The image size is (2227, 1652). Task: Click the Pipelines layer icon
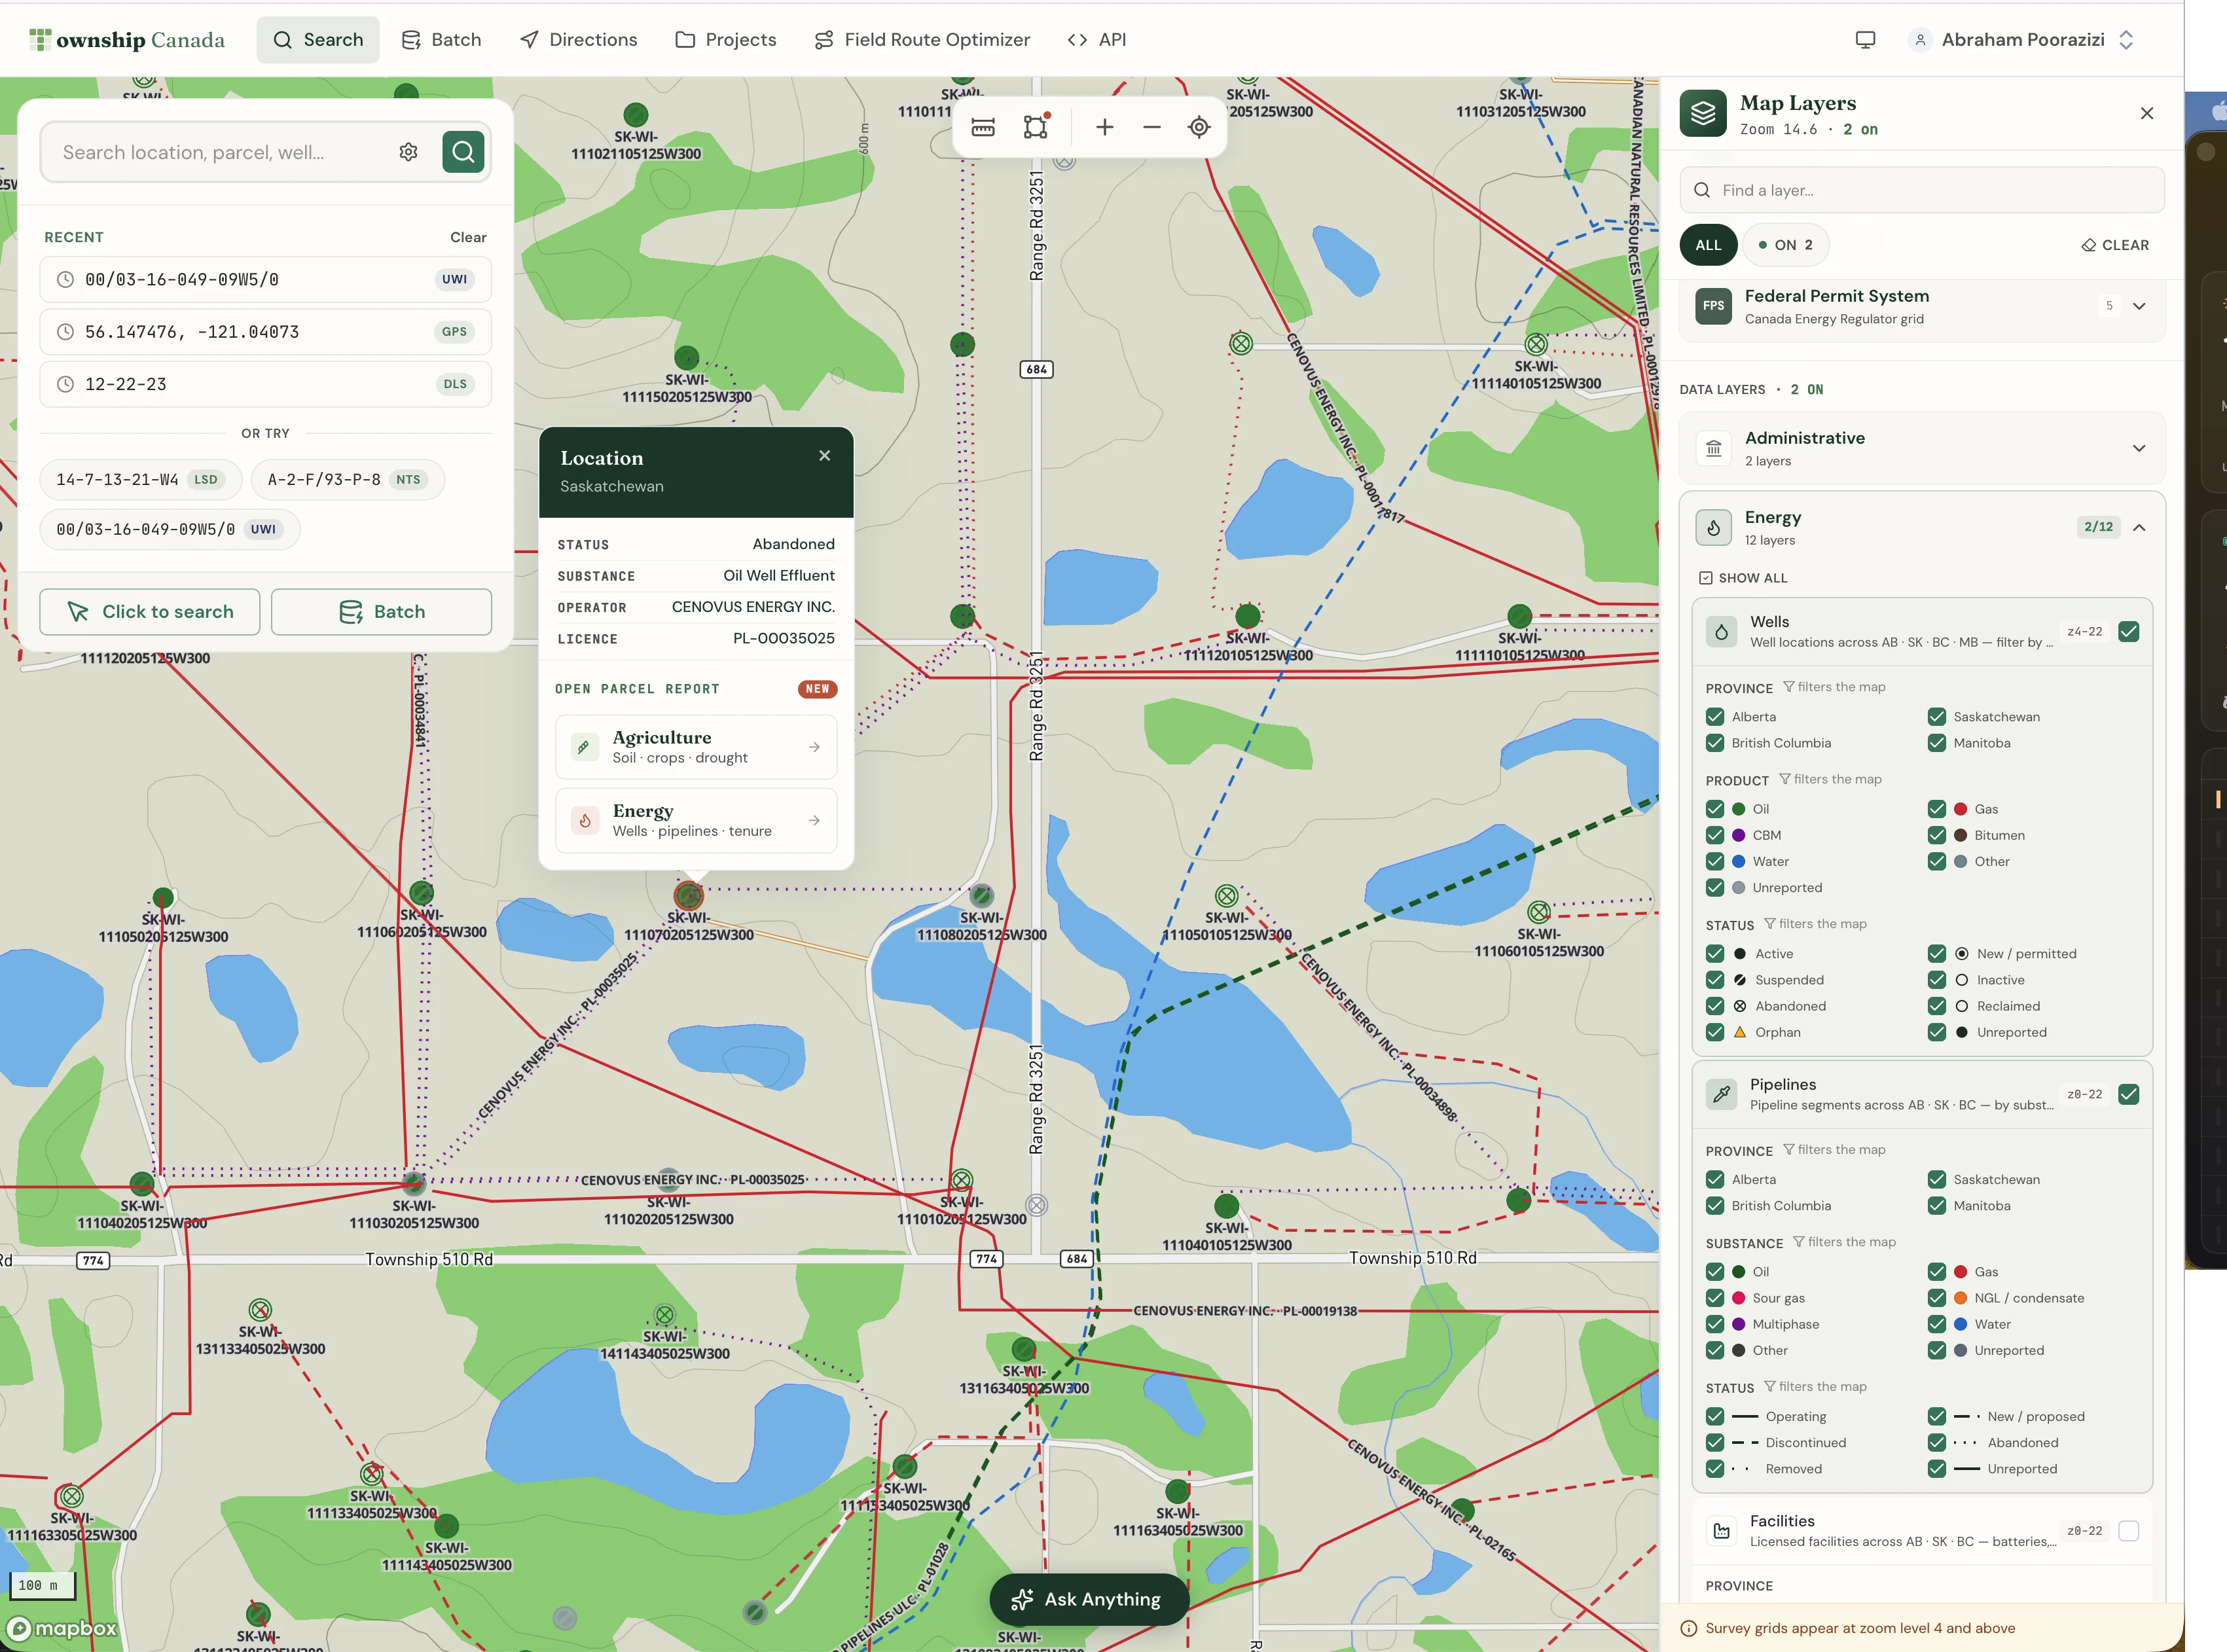[1721, 1094]
